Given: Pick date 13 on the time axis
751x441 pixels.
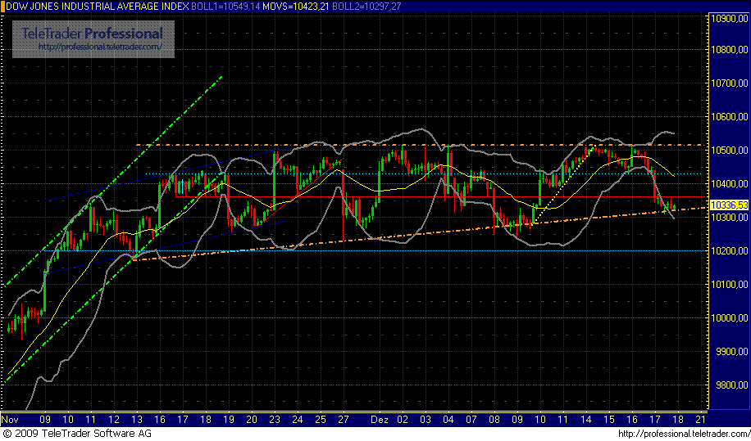Looking at the screenshot, I should (137, 420).
